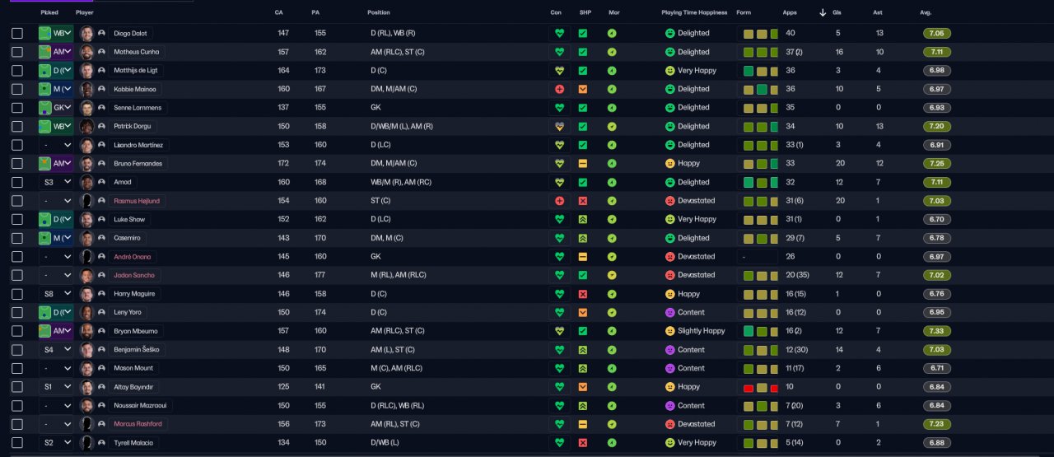This screenshot has height=457, width=1054.
Task: Check the box next to Tyrell Malacia
Action: [x=17, y=443]
